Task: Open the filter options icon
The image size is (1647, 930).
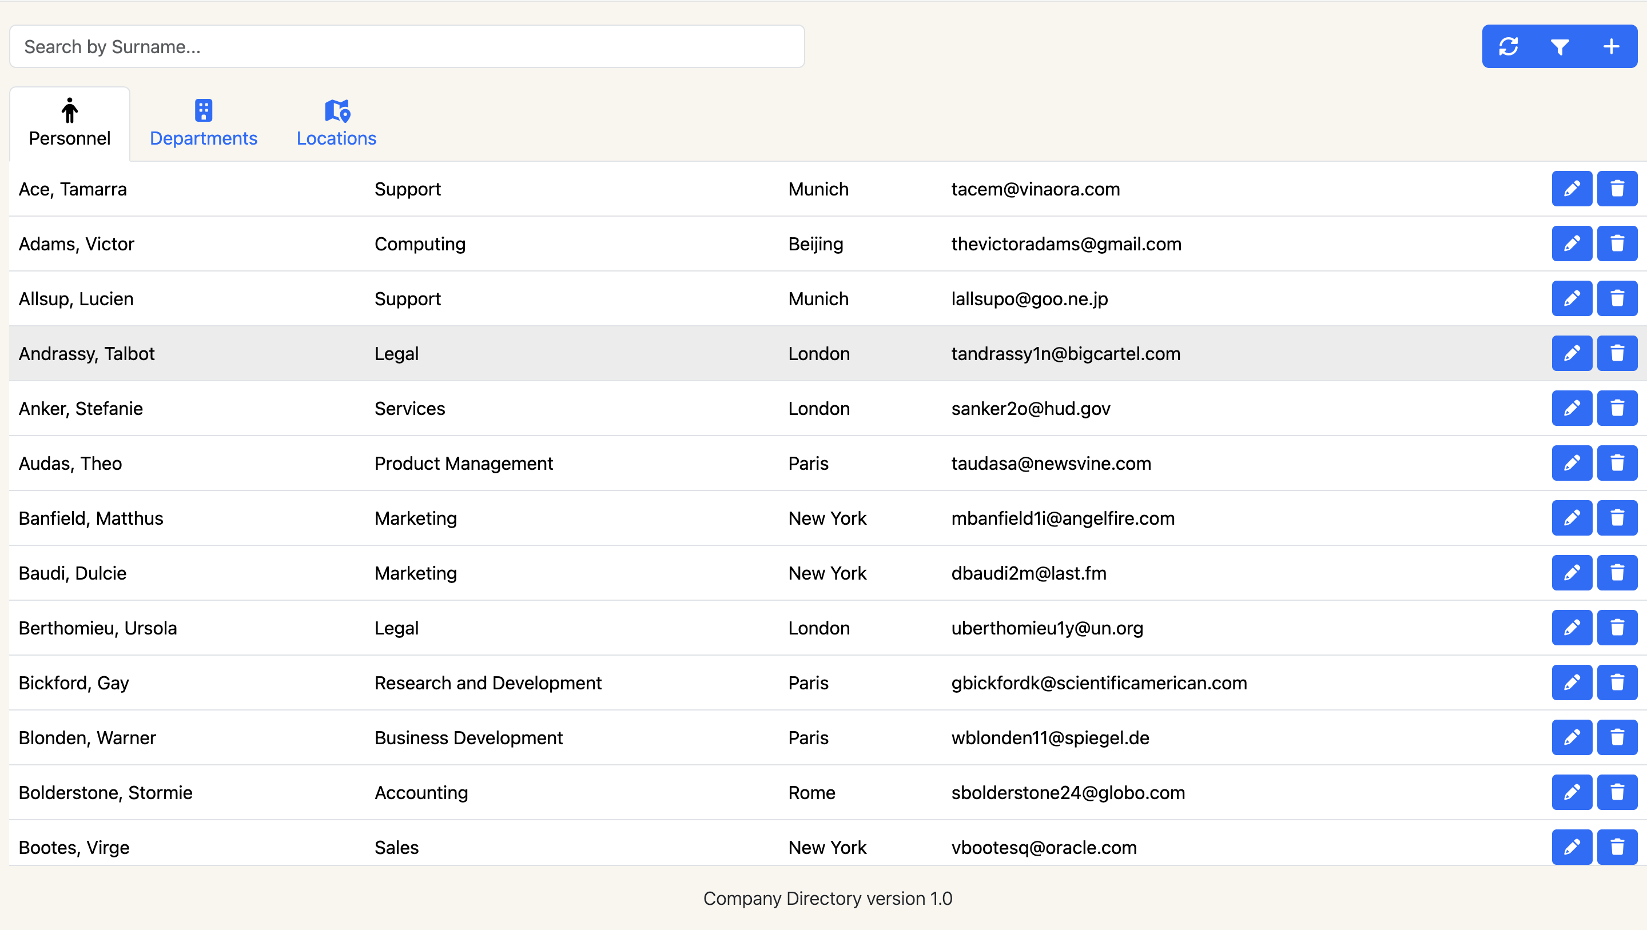Action: click(x=1560, y=46)
